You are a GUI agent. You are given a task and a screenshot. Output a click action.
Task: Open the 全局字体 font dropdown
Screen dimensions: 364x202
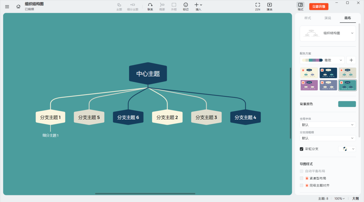328,125
